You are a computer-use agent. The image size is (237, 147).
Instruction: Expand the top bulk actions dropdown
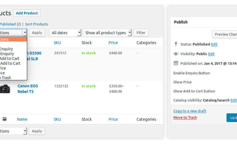click(x=13, y=33)
